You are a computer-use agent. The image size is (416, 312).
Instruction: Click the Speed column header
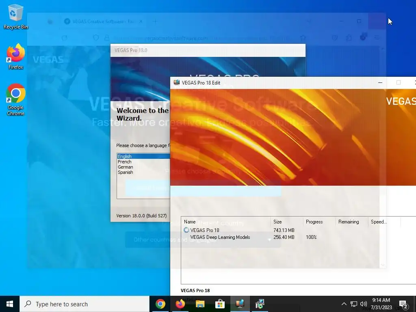pyautogui.click(x=384, y=222)
